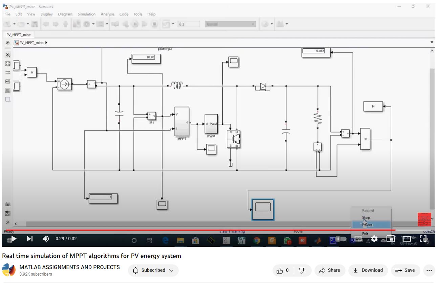This screenshot has height=283, width=438.
Task: Open the MATLAB ASSIGNMENTS AND PROJECTS channel
Action: (69, 267)
